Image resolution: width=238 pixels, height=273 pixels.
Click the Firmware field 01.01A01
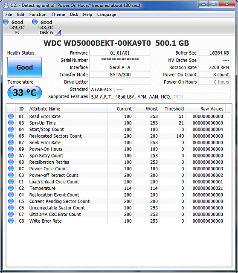point(120,53)
